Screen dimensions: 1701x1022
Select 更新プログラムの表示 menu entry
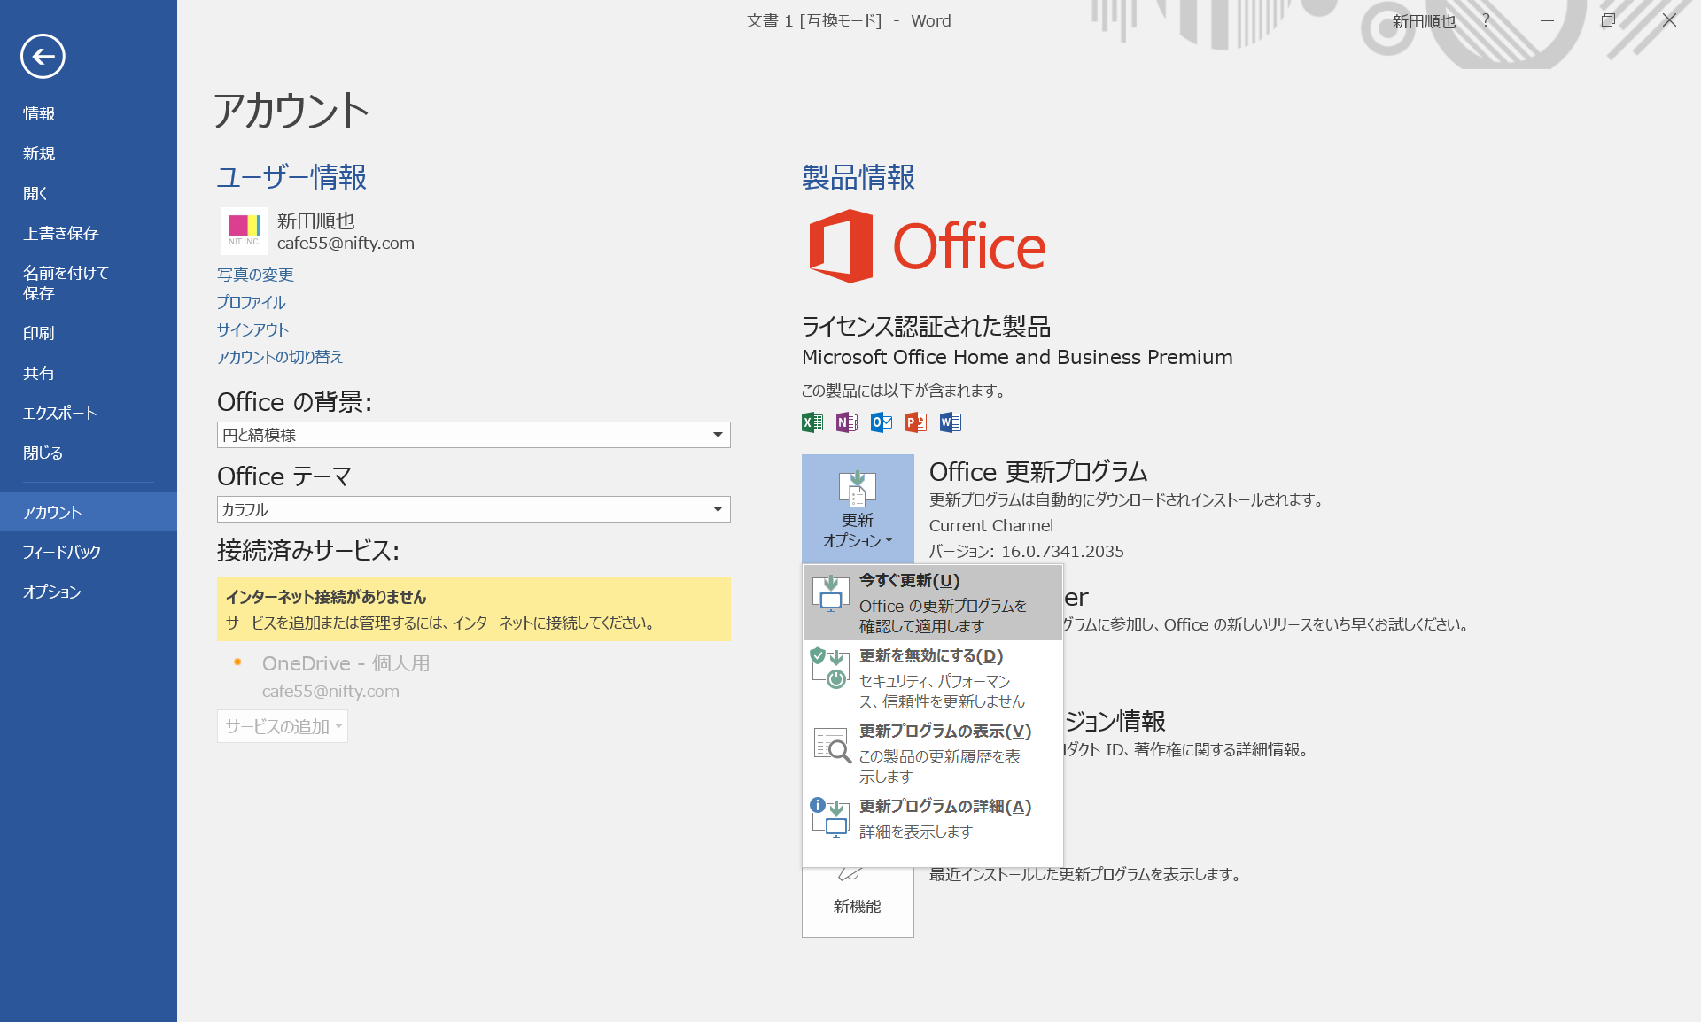click(932, 753)
